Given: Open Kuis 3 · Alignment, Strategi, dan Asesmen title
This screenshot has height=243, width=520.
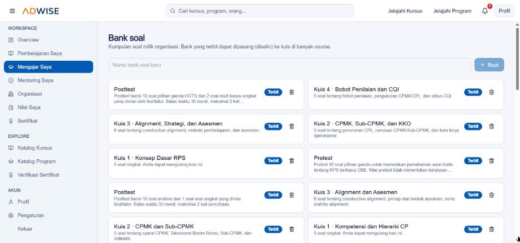Looking at the screenshot, I should point(168,124).
